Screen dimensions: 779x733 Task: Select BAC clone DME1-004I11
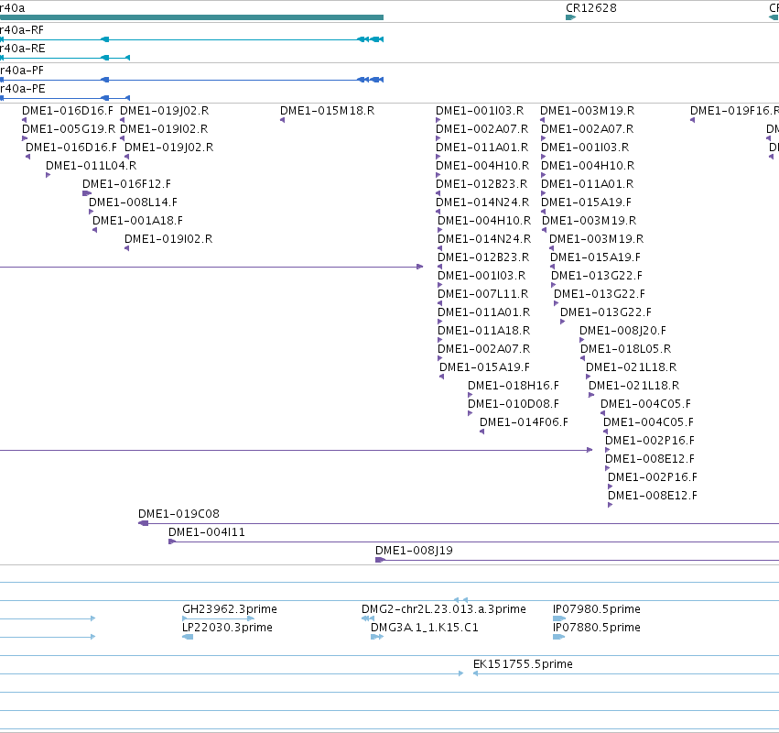point(207,532)
